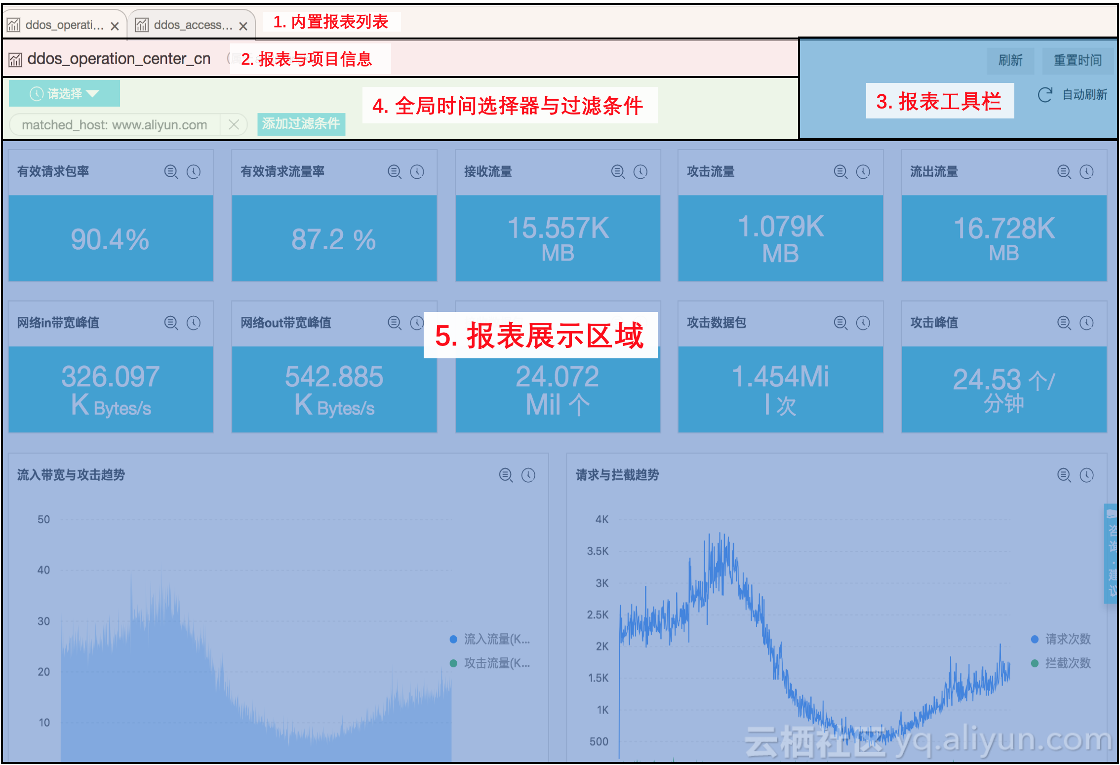1120x765 pixels.
Task: Open 请选择 time selector dropdown
Action: [x=65, y=94]
